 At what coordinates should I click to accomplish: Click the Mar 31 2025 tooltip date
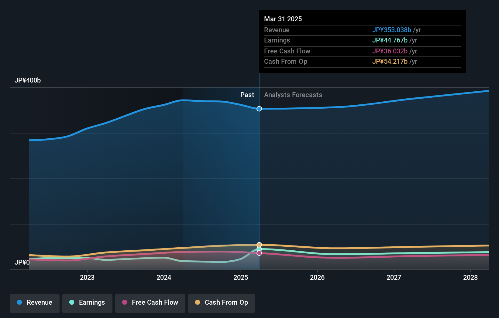(x=283, y=19)
